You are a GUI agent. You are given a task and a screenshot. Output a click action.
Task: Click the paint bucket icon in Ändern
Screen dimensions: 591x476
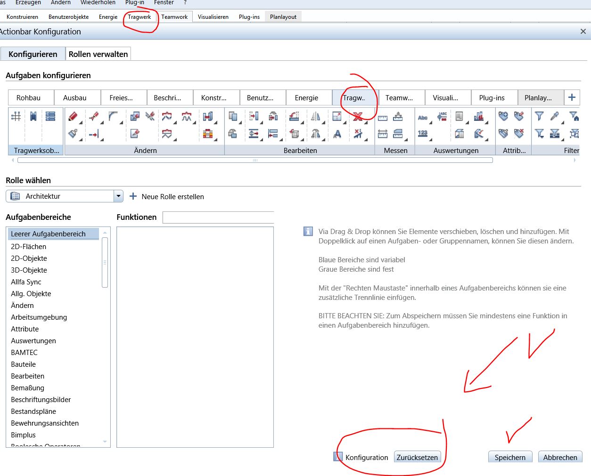pos(73,134)
